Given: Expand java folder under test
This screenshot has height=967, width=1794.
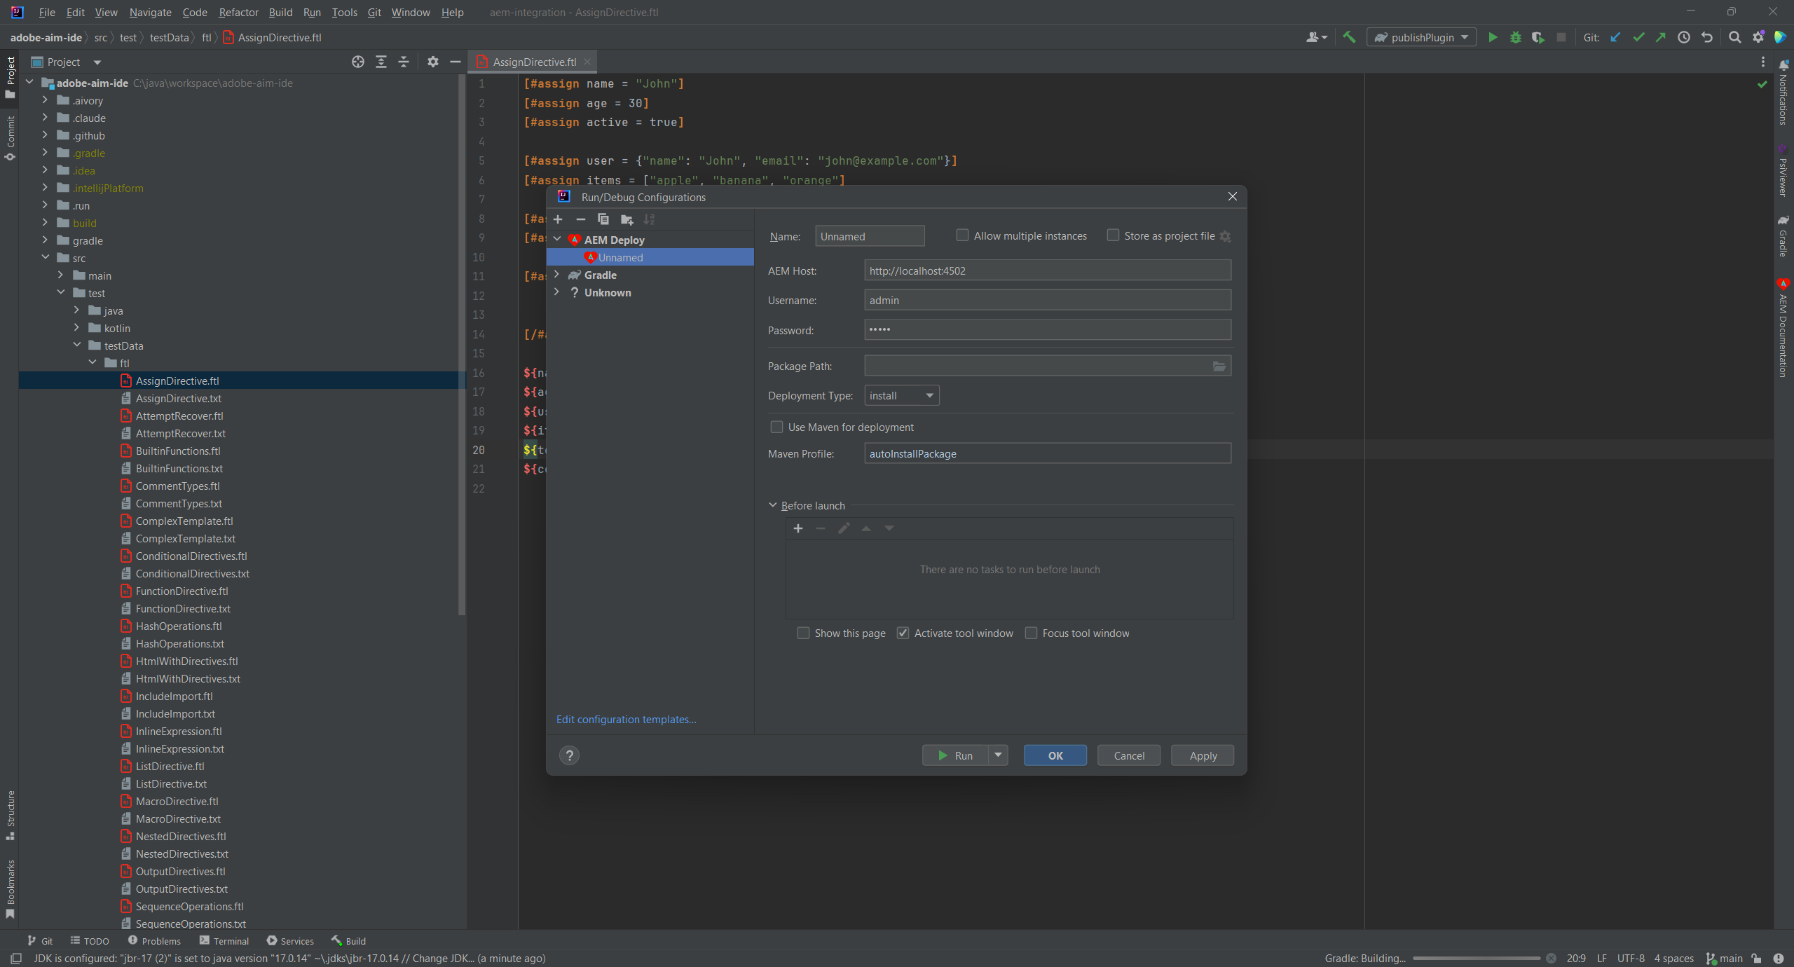Looking at the screenshot, I should (76, 310).
